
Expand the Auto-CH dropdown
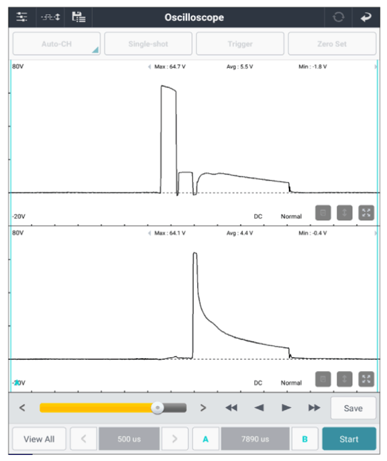pyautogui.click(x=56, y=44)
